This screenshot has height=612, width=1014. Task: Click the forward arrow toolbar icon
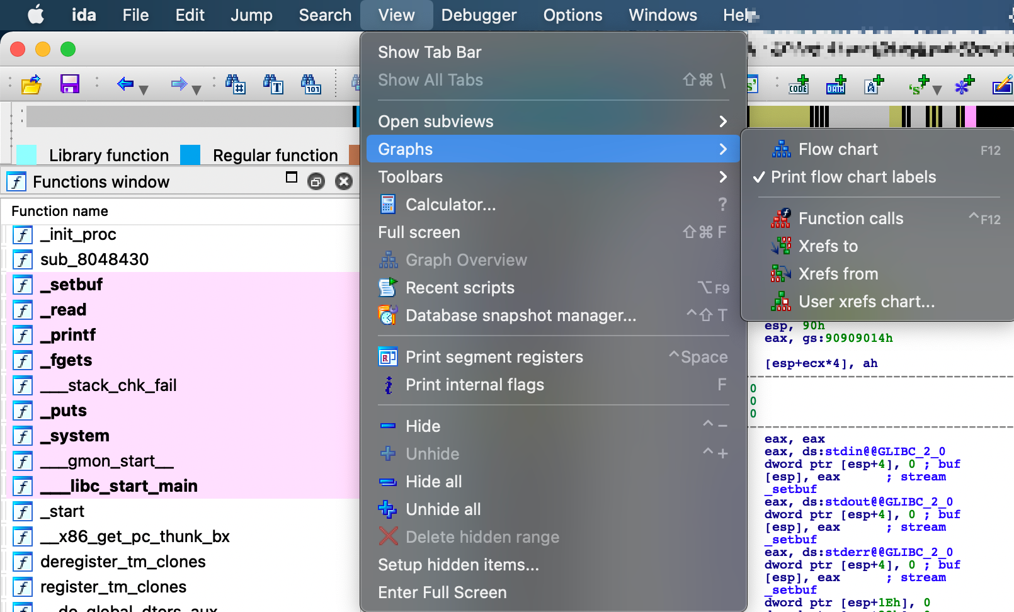(x=179, y=83)
